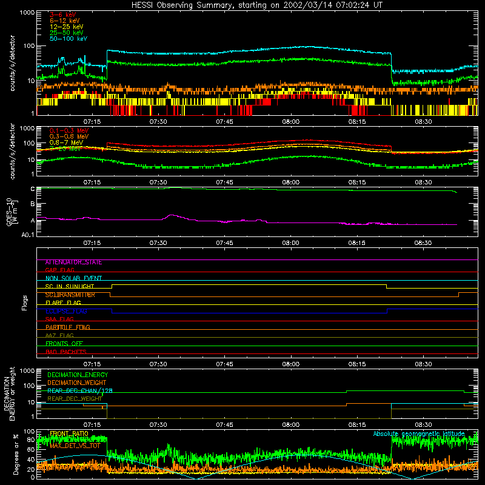Click the Degrees or % axis label
This screenshot has height=485, width=485.
click(16, 455)
